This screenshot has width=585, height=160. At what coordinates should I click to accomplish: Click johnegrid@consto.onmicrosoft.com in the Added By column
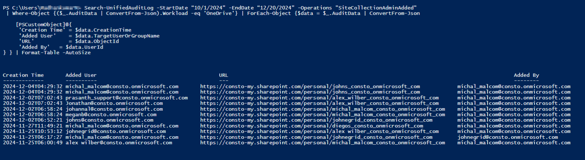click(x=507, y=137)
